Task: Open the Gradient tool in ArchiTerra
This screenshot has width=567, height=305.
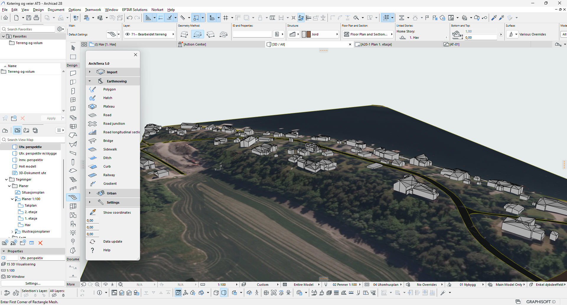Action: coord(110,184)
